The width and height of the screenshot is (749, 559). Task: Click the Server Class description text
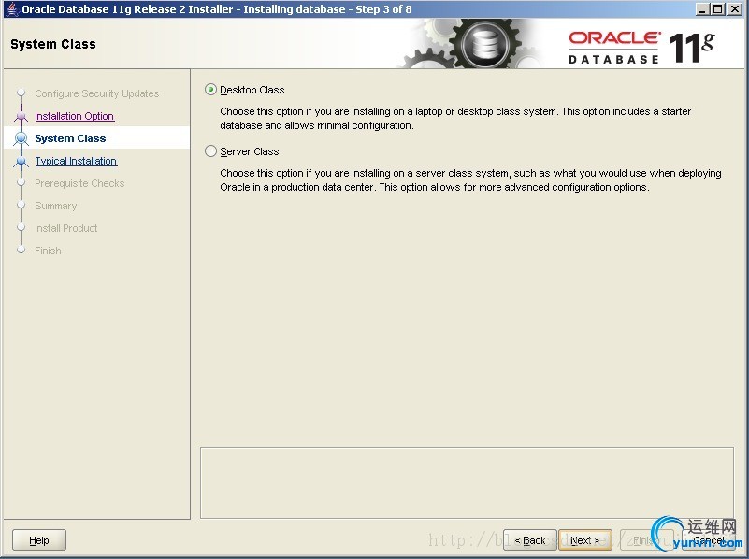point(470,180)
